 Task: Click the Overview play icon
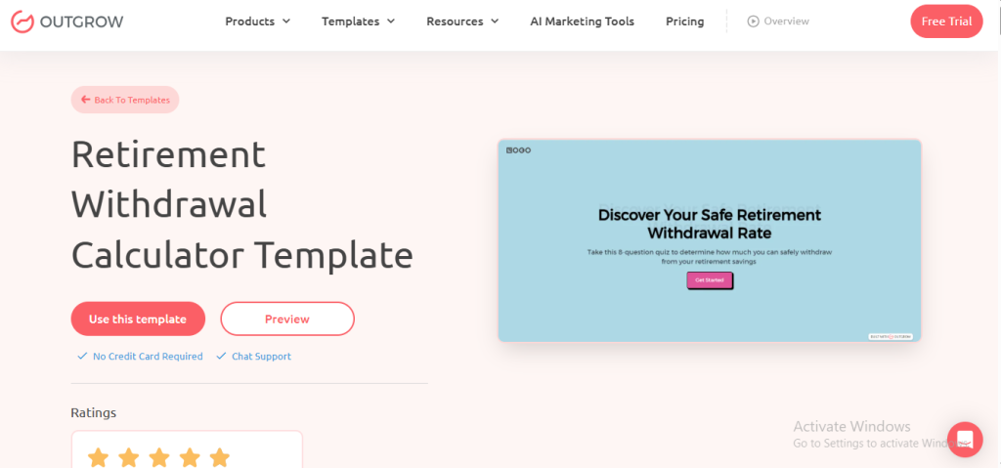[x=753, y=21]
